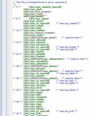Select the CALL(OBSOLETE(sys_stime)) entry

[x=41, y=66]
